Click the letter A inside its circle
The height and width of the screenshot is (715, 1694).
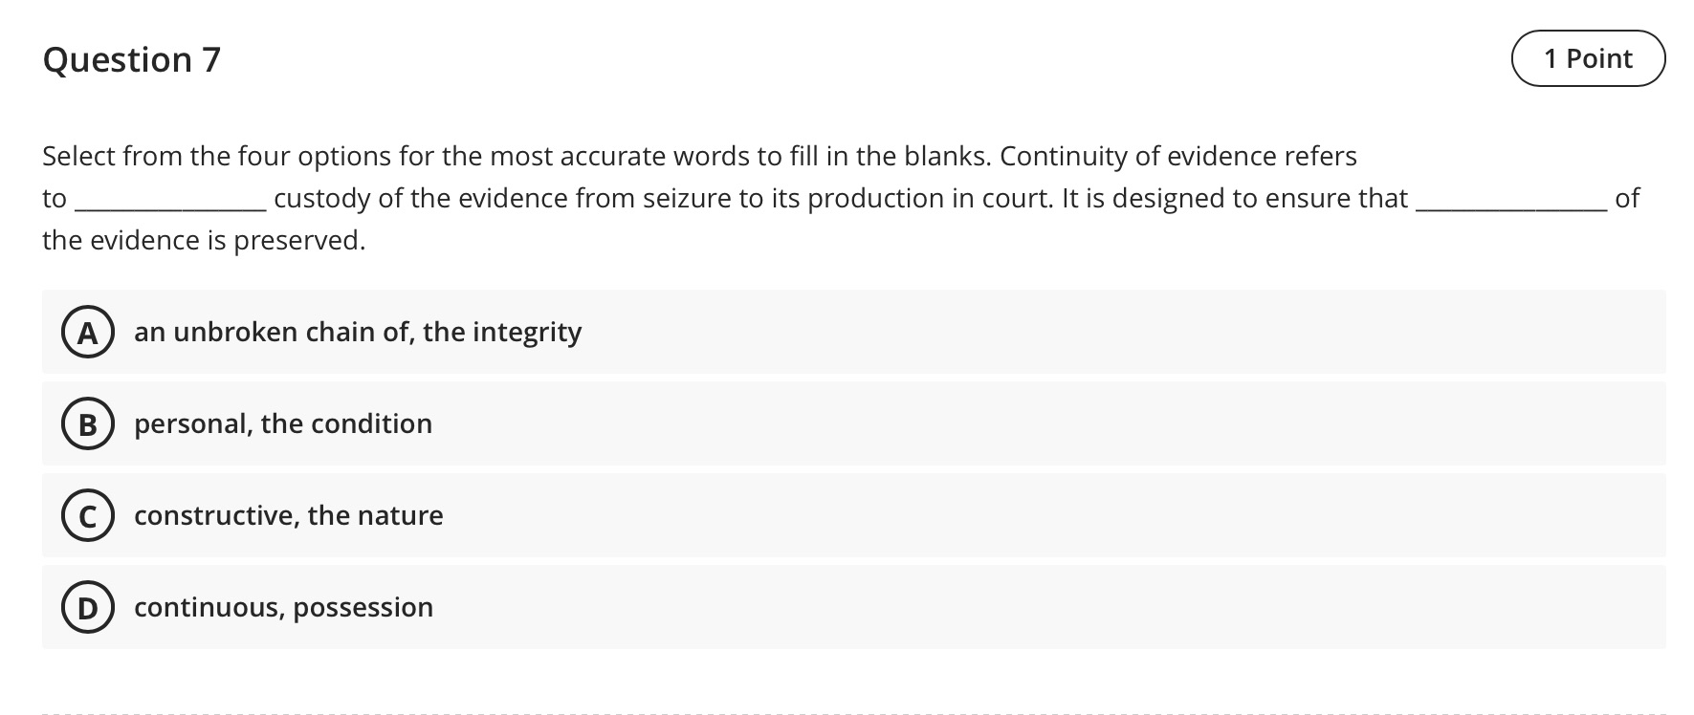point(87,333)
